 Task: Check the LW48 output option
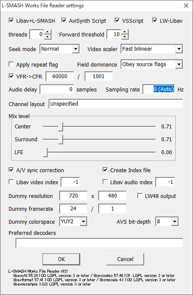coord(140,196)
